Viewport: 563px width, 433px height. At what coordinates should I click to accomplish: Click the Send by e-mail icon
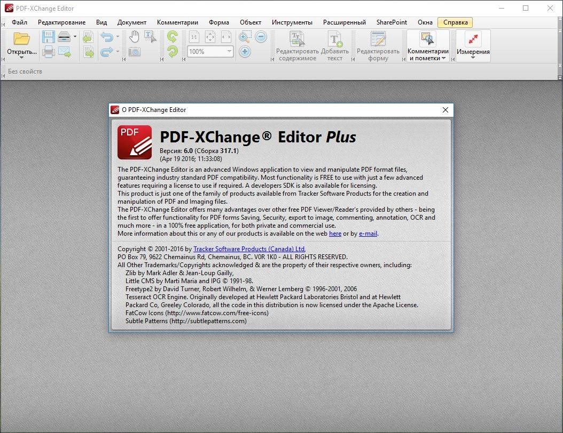[65, 52]
